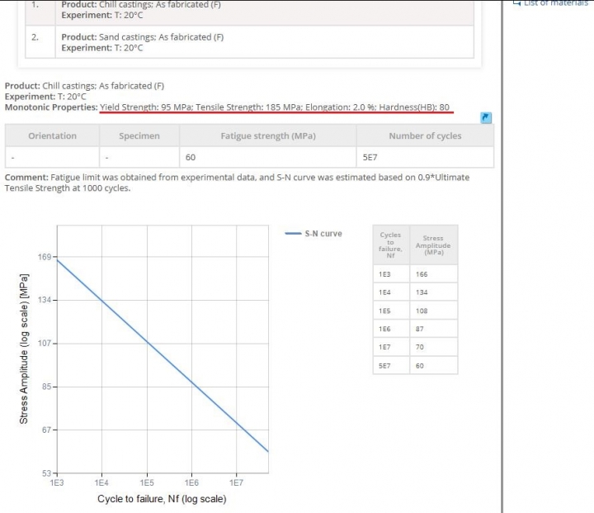Select the 5E7 cell in S-N table
Viewport: 594px width, 513px height.
(391, 366)
